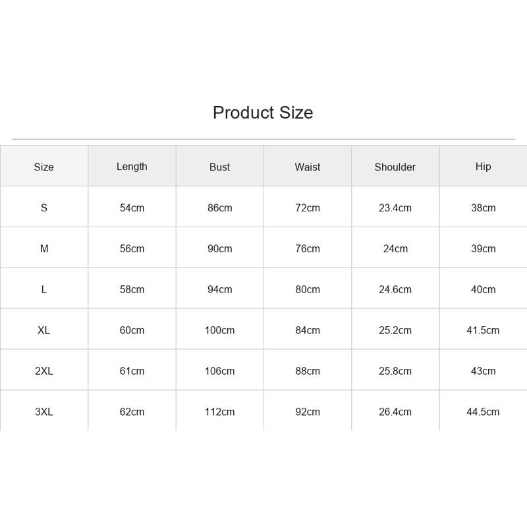The image size is (527, 527).
Task: Select the 100cm bust cell
Action: pos(219,330)
